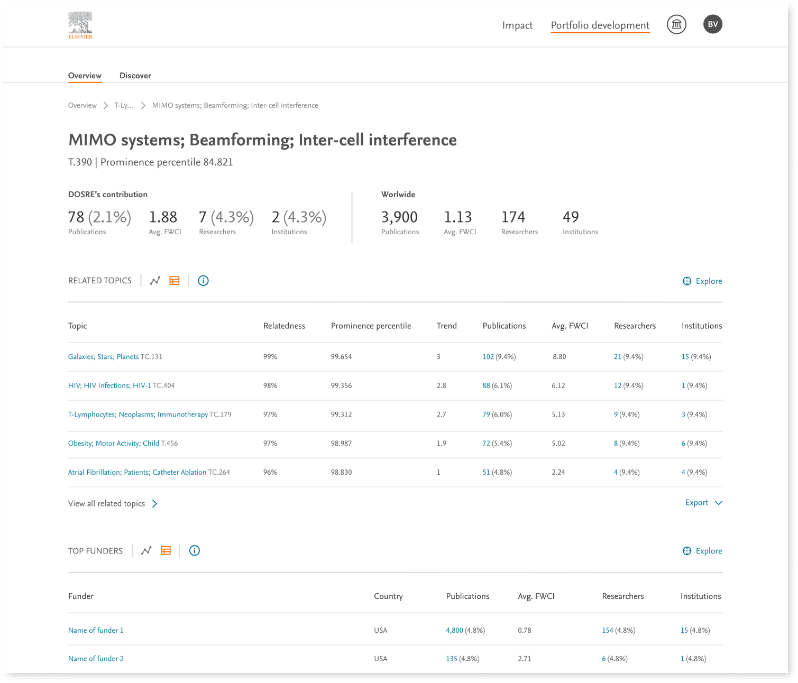This screenshot has width=798, height=683.
Task: Switch Top Funders to chart view
Action: pos(146,551)
